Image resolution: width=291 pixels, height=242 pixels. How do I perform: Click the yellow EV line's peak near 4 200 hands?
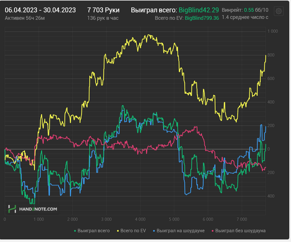pyautogui.click(x=148, y=35)
